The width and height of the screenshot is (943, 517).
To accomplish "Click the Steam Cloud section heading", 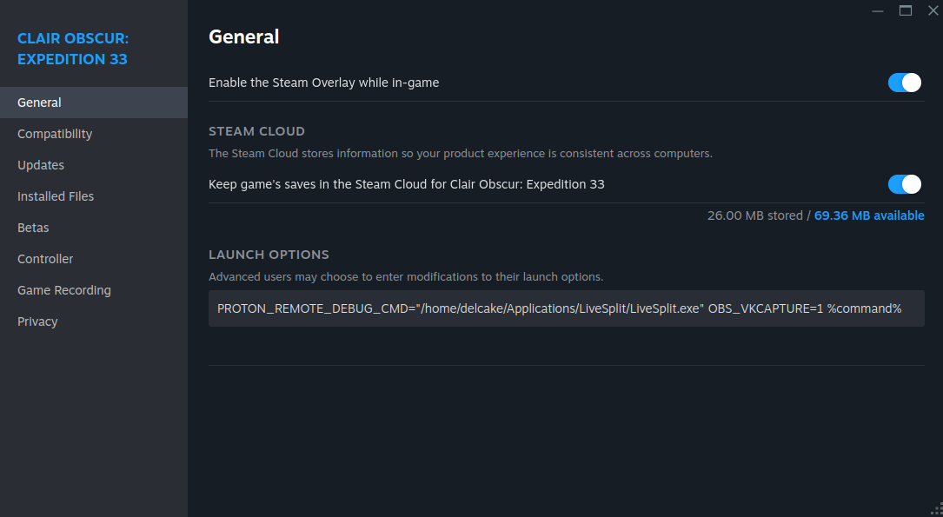I will point(256,131).
